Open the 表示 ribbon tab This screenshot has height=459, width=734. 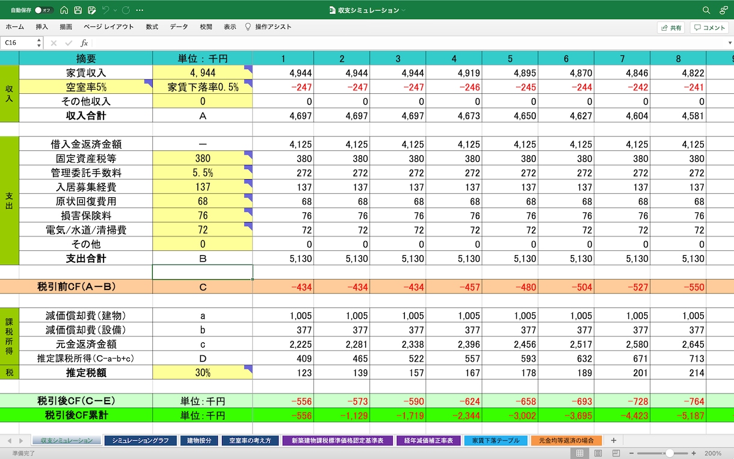click(x=230, y=27)
